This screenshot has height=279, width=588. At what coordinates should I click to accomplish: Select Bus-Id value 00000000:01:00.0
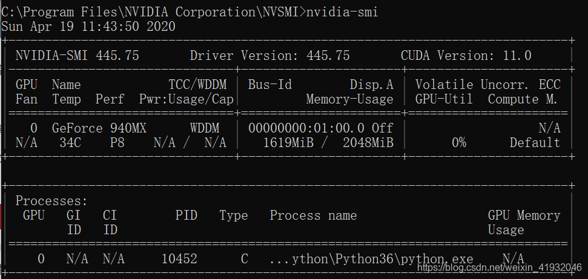[x=306, y=128]
